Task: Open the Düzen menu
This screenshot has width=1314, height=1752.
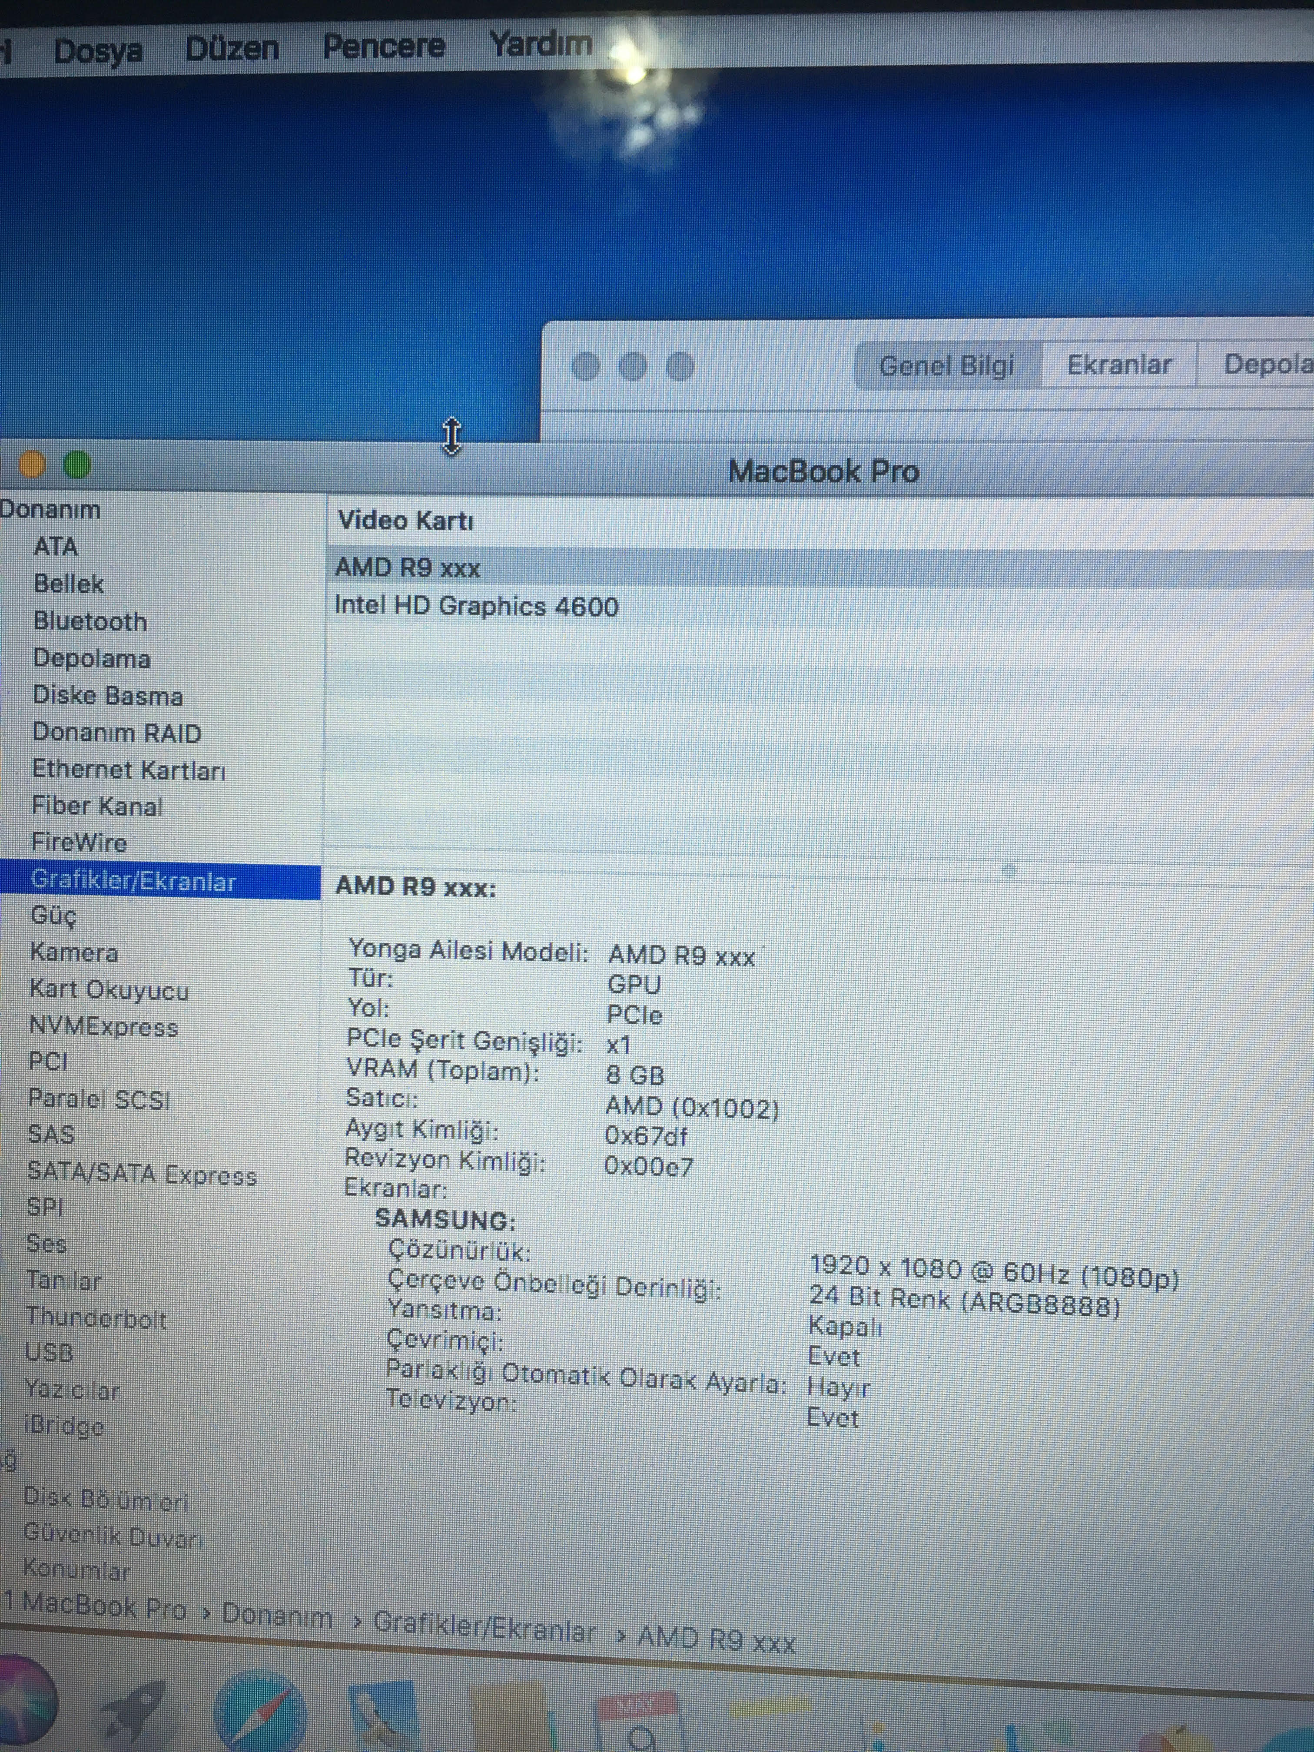Action: point(231,48)
